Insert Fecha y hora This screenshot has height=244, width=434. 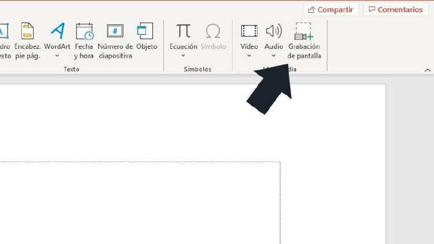[x=84, y=40]
